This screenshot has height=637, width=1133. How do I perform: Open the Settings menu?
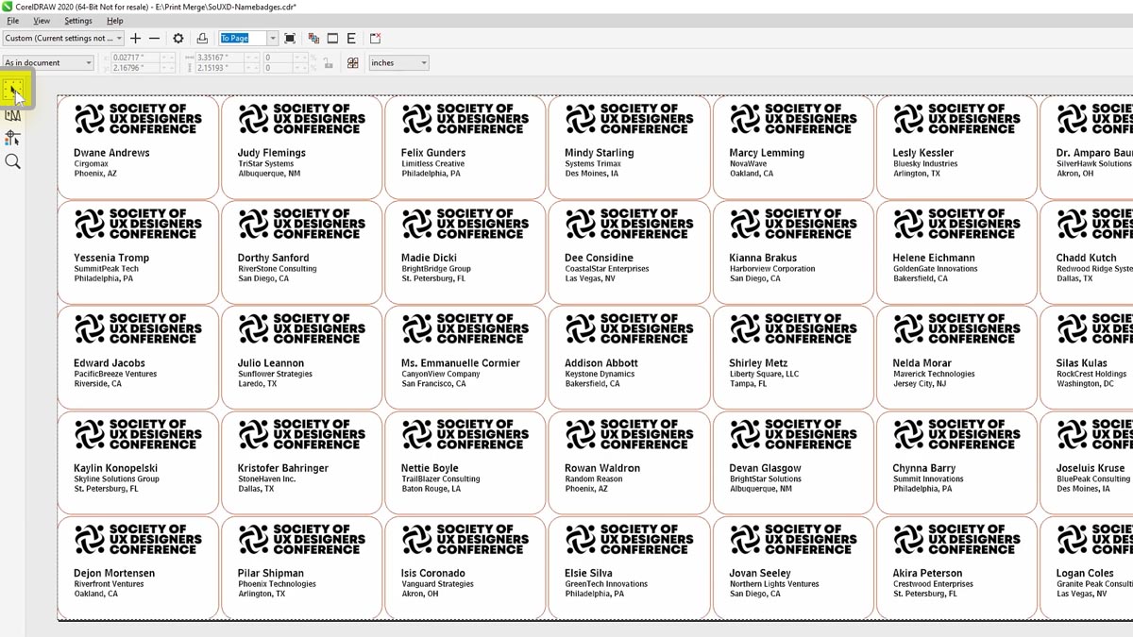(78, 21)
